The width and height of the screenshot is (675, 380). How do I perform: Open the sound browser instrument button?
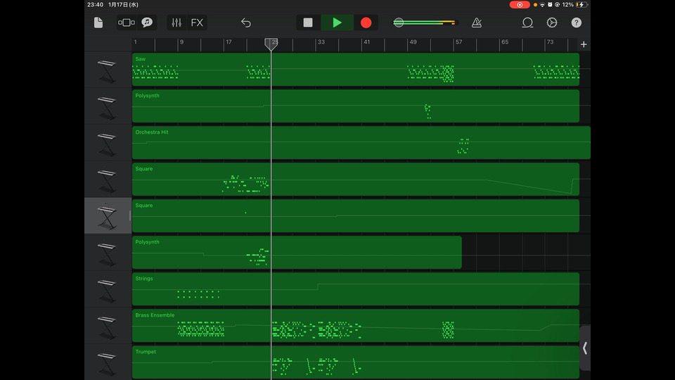[147, 23]
